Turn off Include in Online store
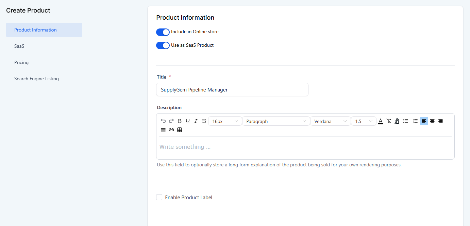470x226 pixels. (163, 32)
